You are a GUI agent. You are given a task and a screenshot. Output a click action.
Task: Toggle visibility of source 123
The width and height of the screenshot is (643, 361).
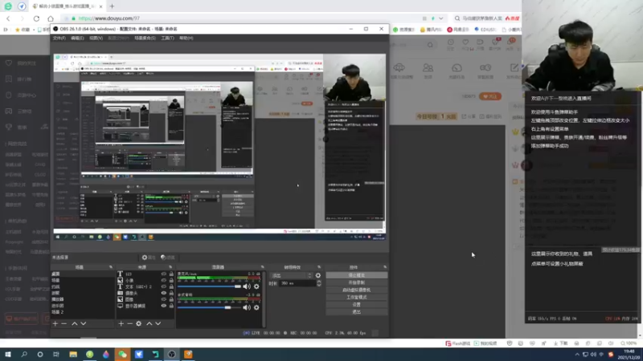coord(164,274)
